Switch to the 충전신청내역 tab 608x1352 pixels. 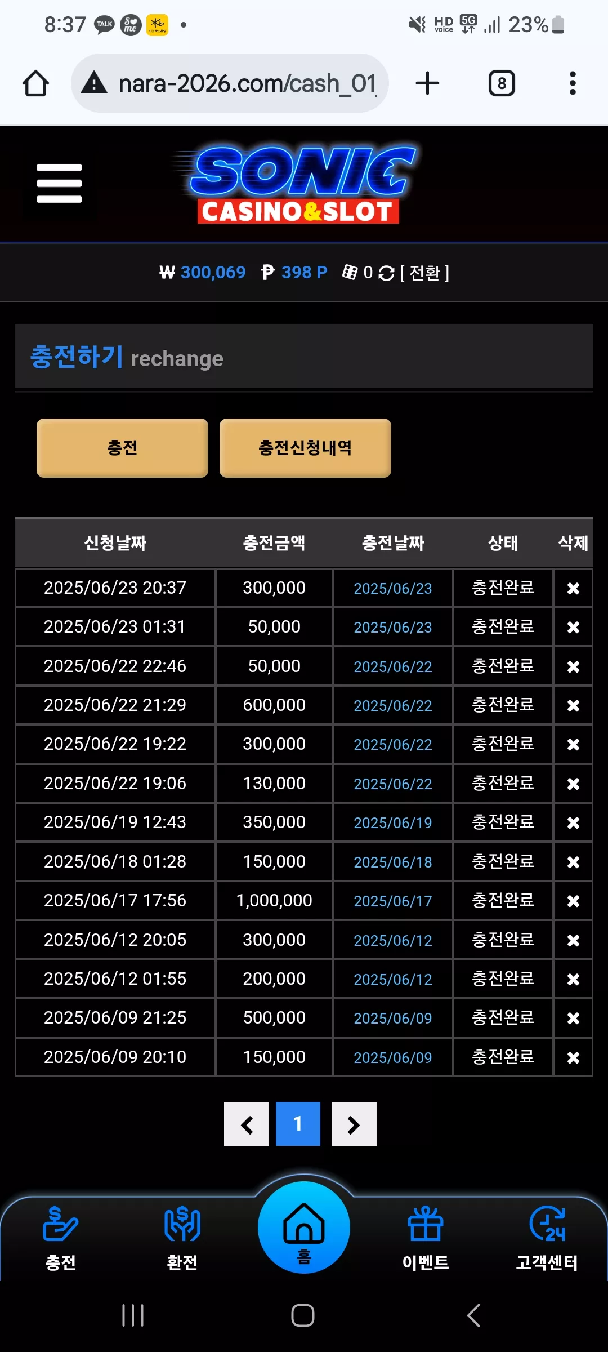tap(305, 448)
